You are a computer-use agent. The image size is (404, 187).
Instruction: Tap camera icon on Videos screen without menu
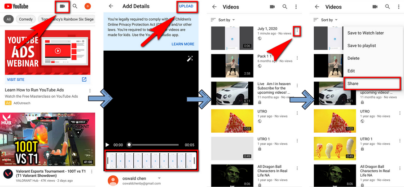tap(272, 7)
